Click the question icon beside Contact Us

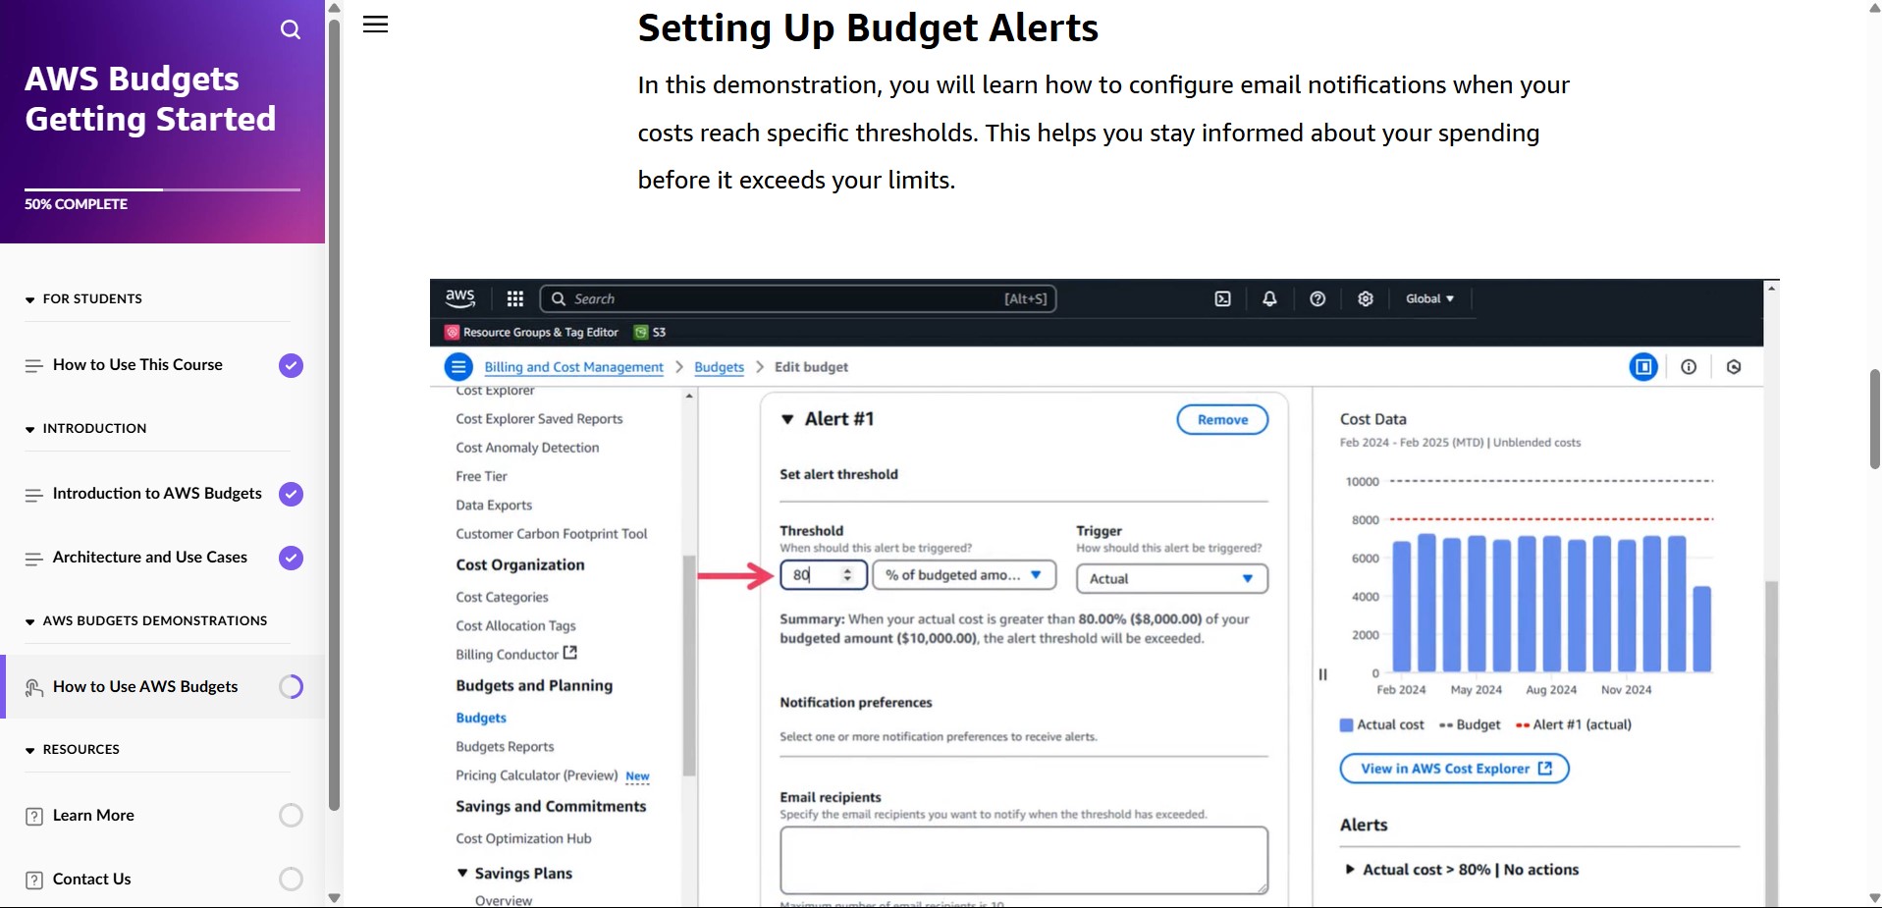(x=33, y=880)
